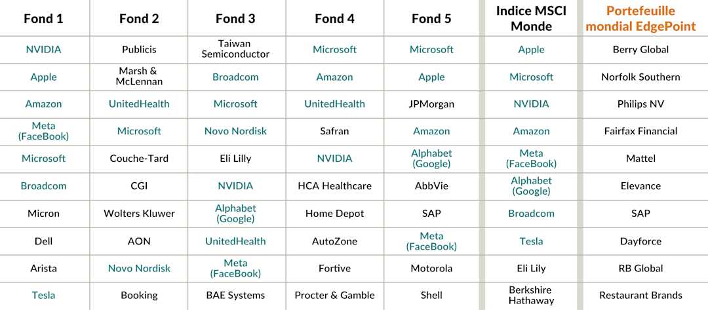Click Micron in Fond 1
708x310 pixels.
[43, 214]
